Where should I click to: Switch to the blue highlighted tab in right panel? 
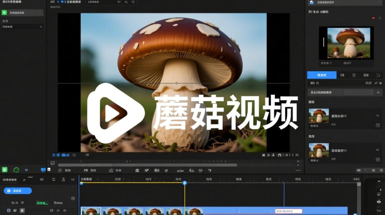click(322, 75)
